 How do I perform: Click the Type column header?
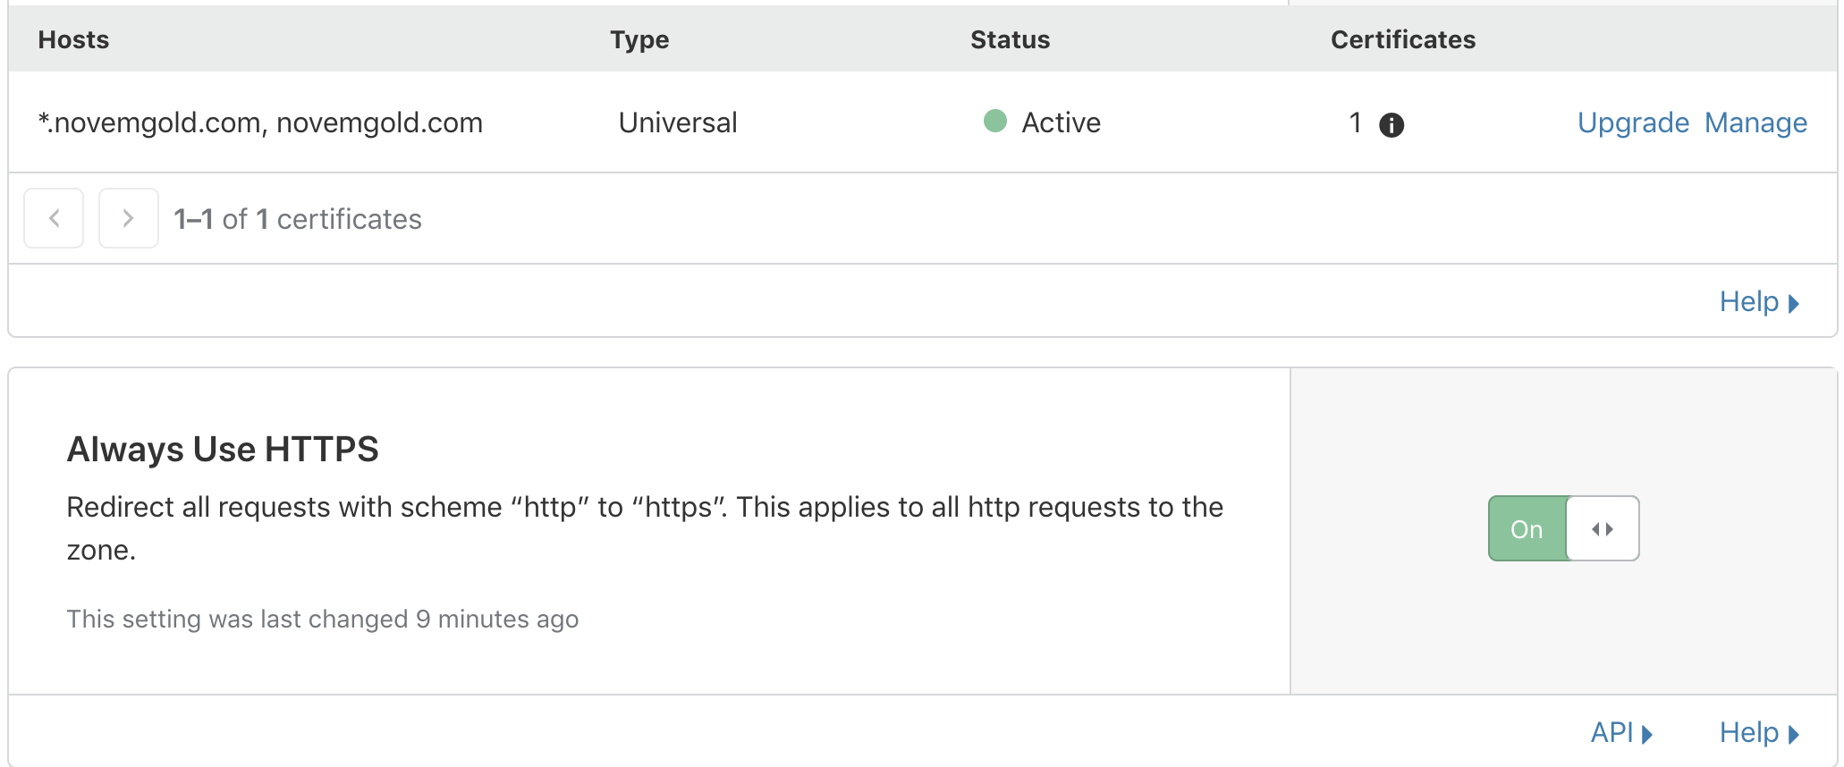(x=639, y=39)
